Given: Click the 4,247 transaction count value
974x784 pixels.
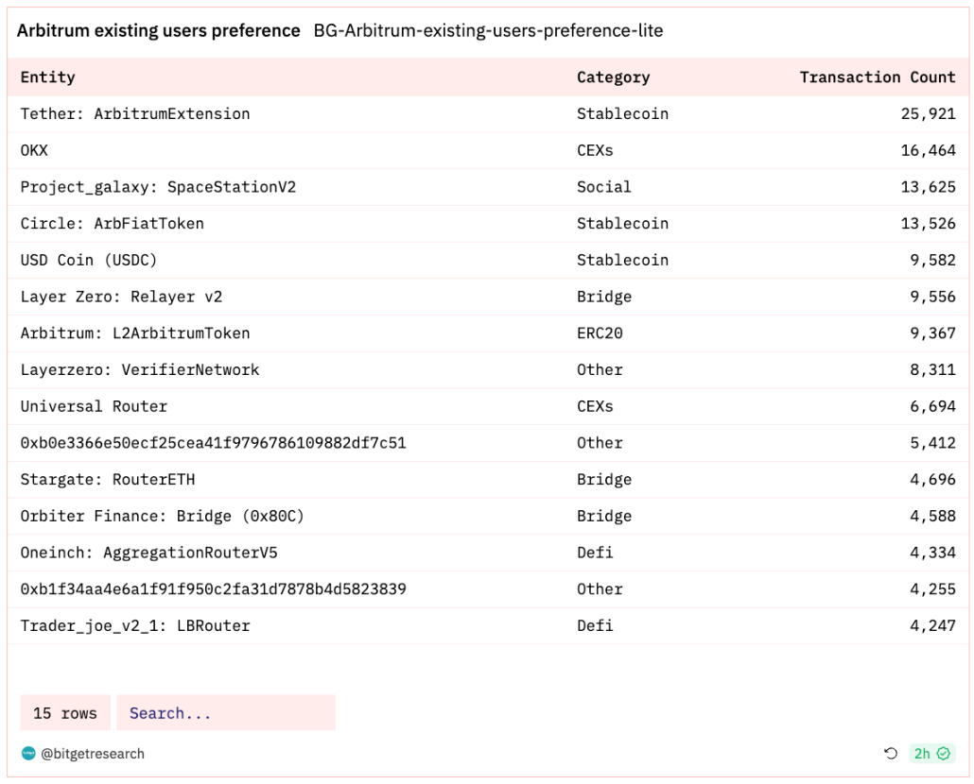Looking at the screenshot, I should [x=932, y=626].
